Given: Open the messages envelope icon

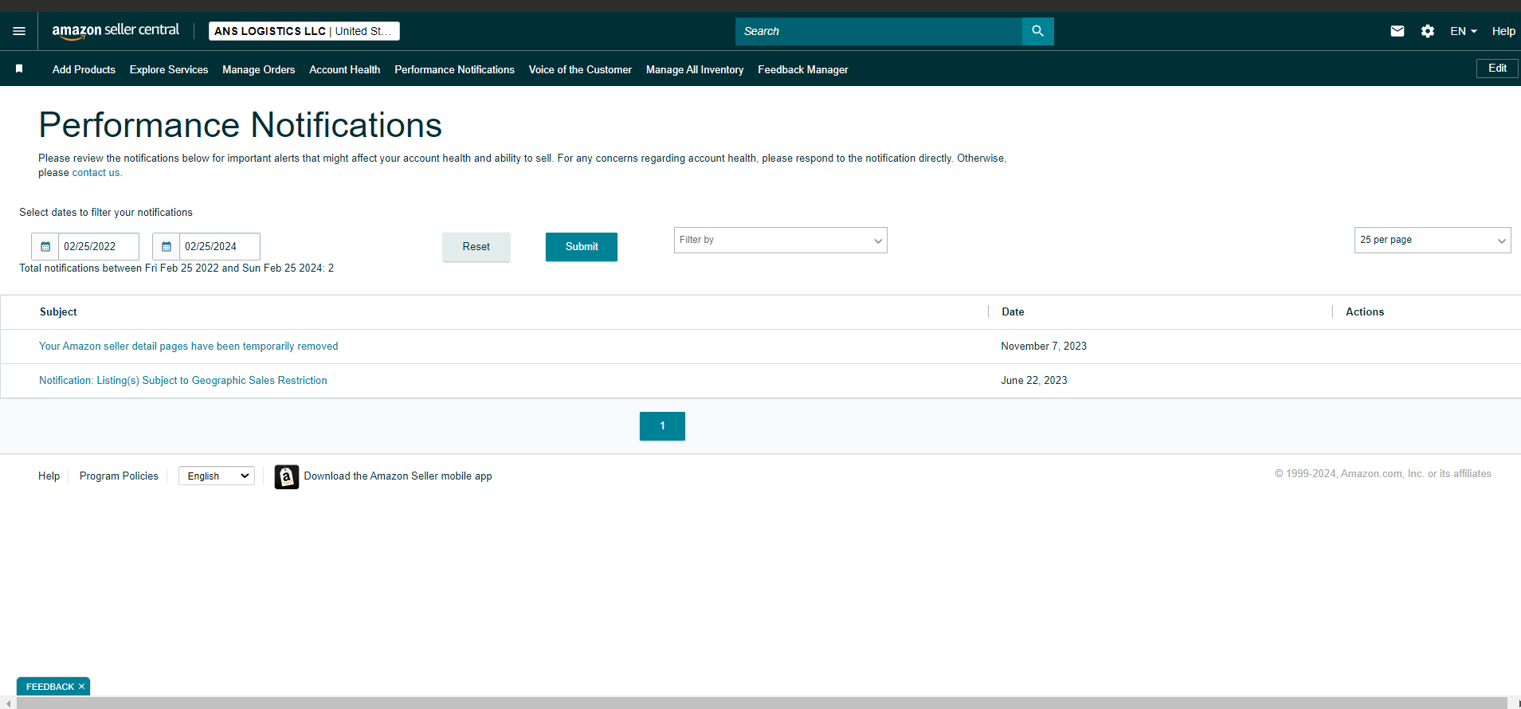Looking at the screenshot, I should pos(1398,31).
